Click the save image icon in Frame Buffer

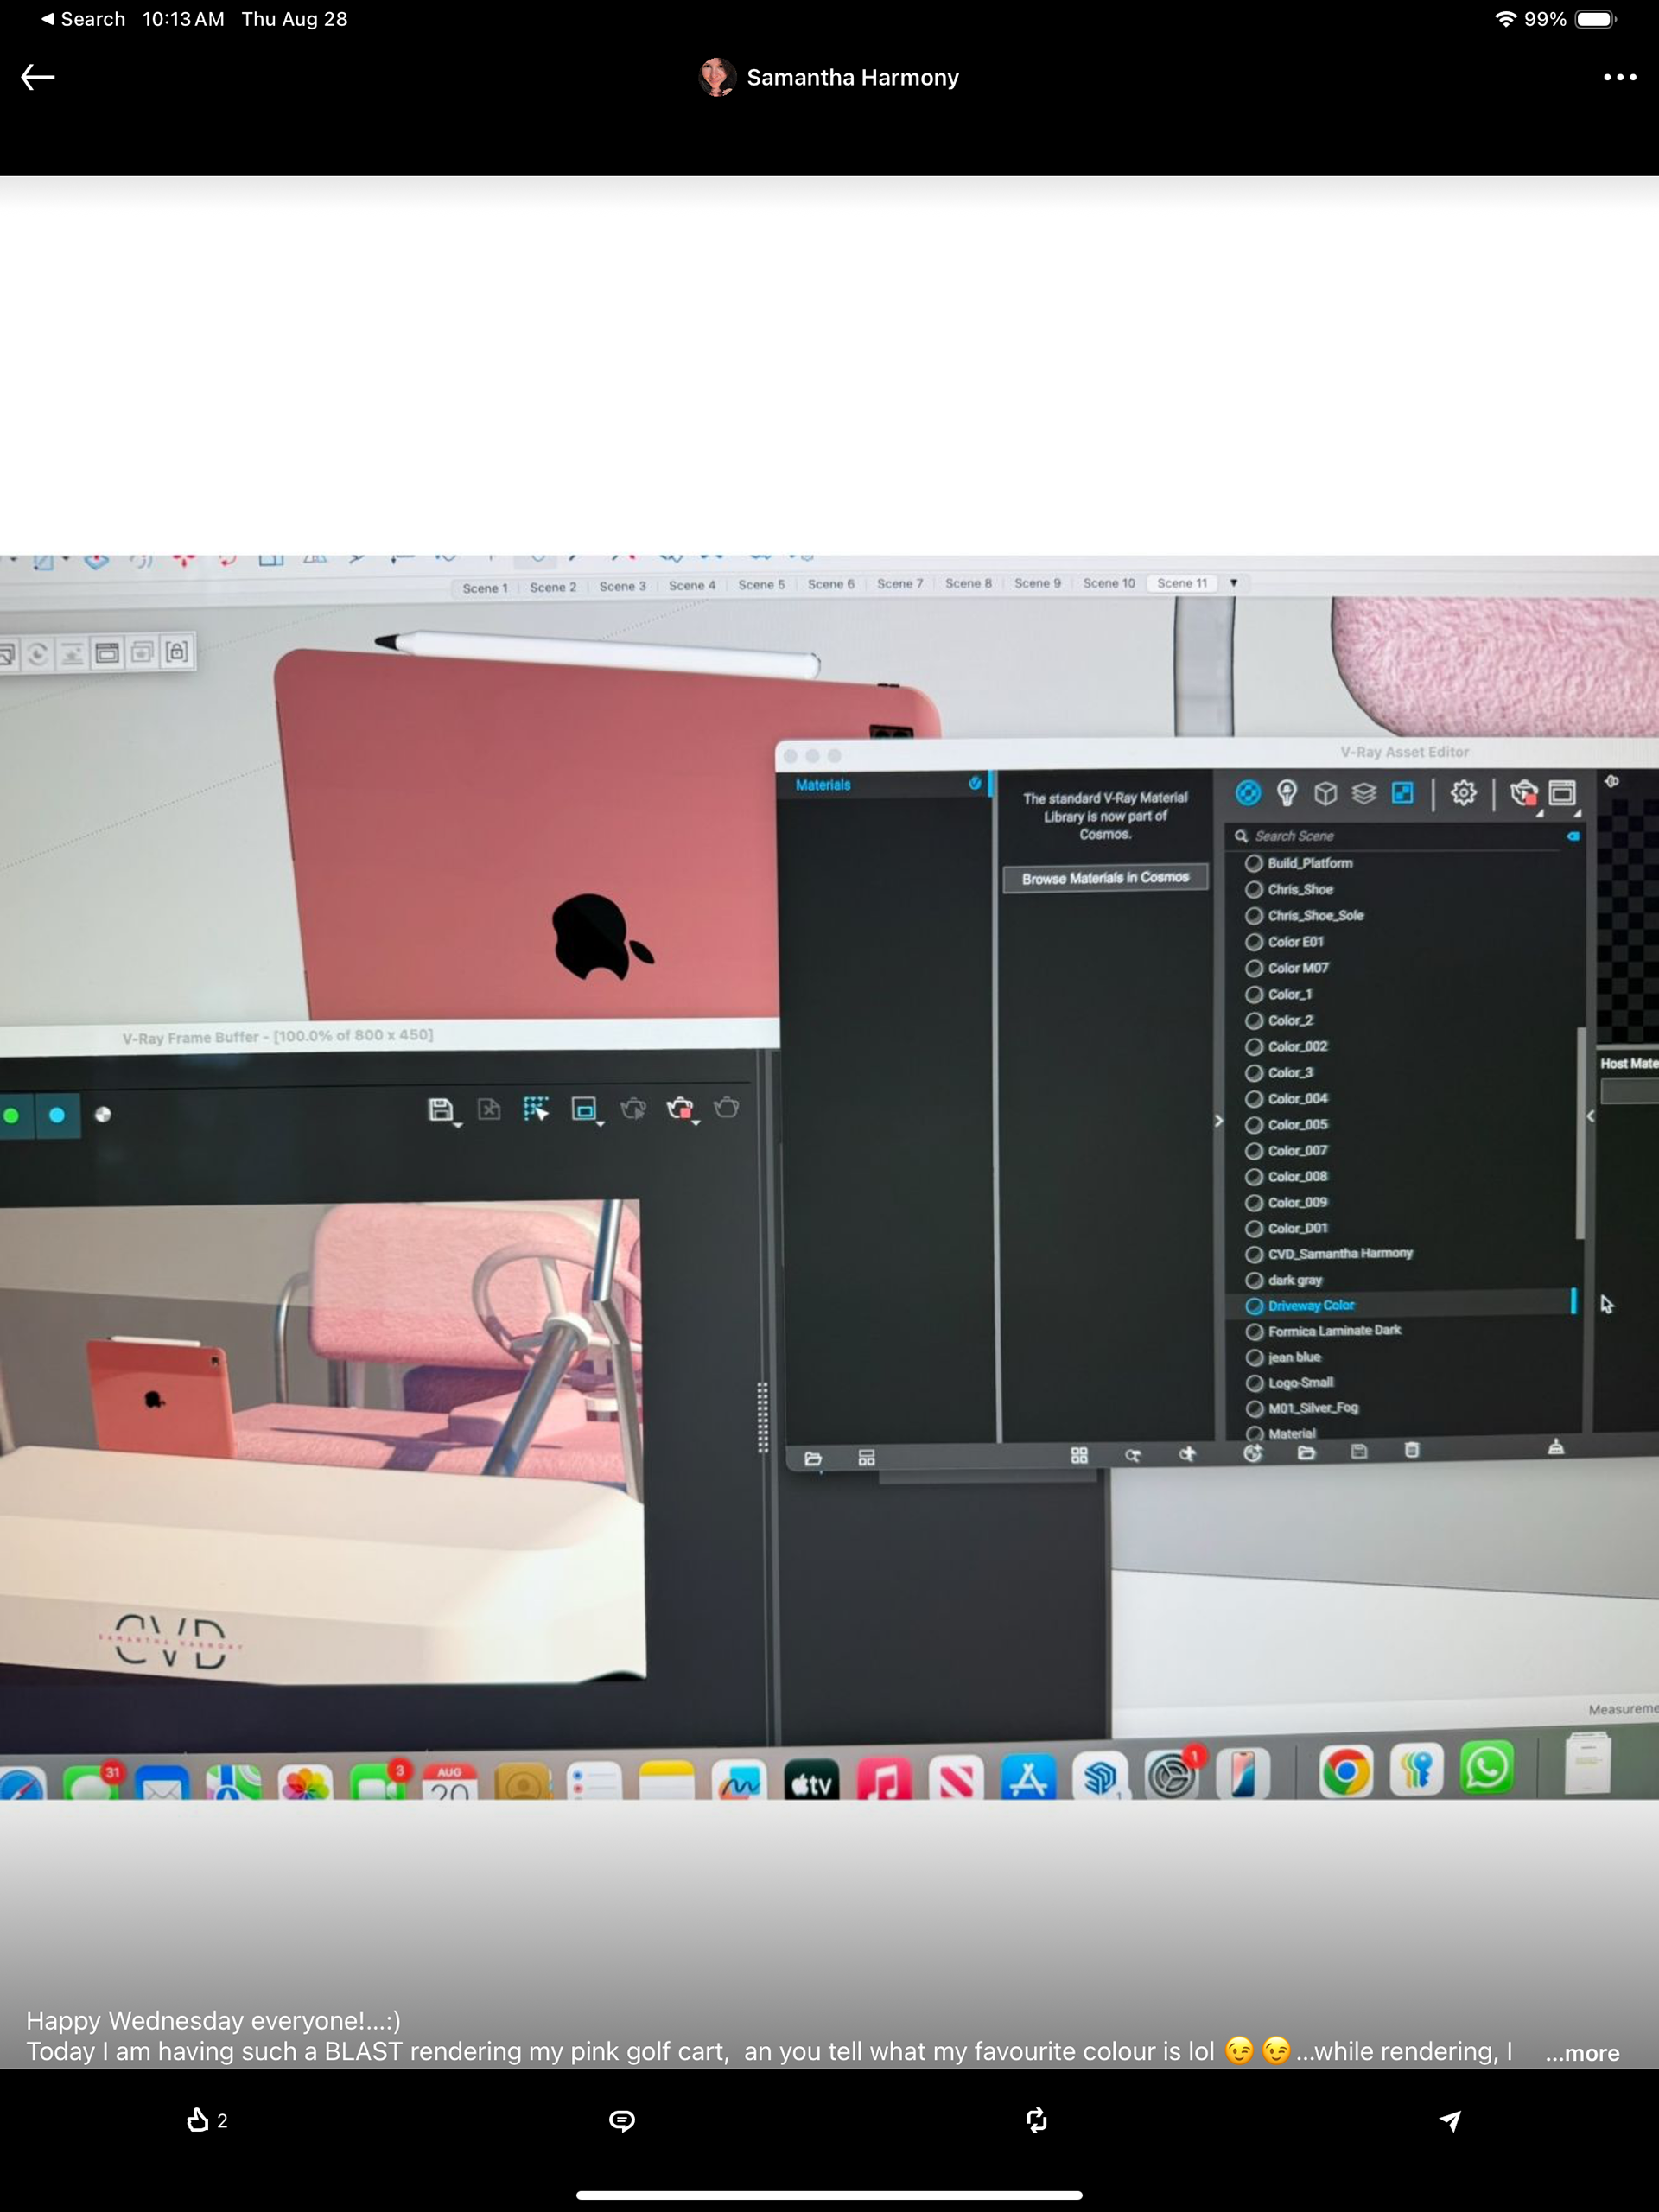[x=441, y=1109]
